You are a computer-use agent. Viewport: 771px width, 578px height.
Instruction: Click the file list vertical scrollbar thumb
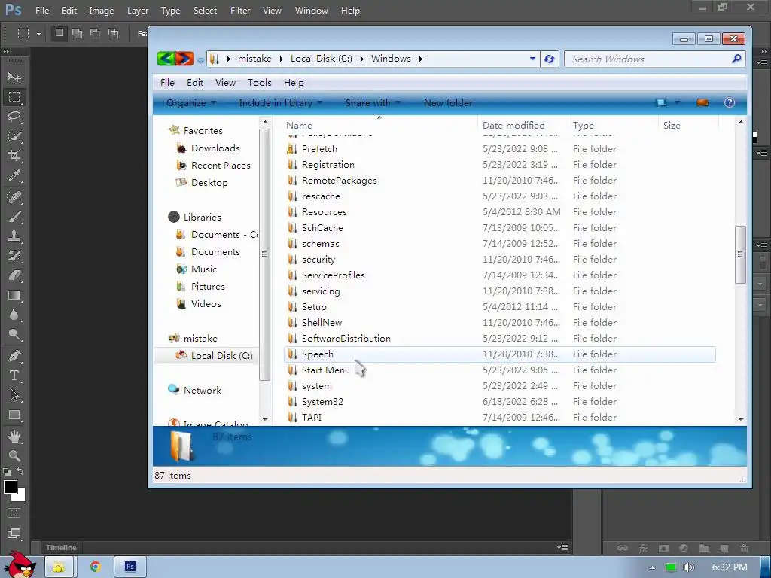tap(740, 254)
